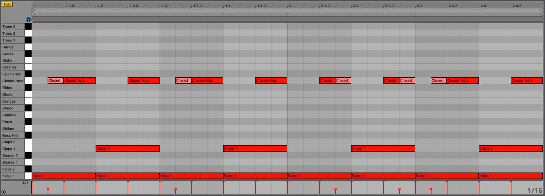The height and width of the screenshot is (196, 545).
Task: Toggle the Fold button
Action: point(7,5)
